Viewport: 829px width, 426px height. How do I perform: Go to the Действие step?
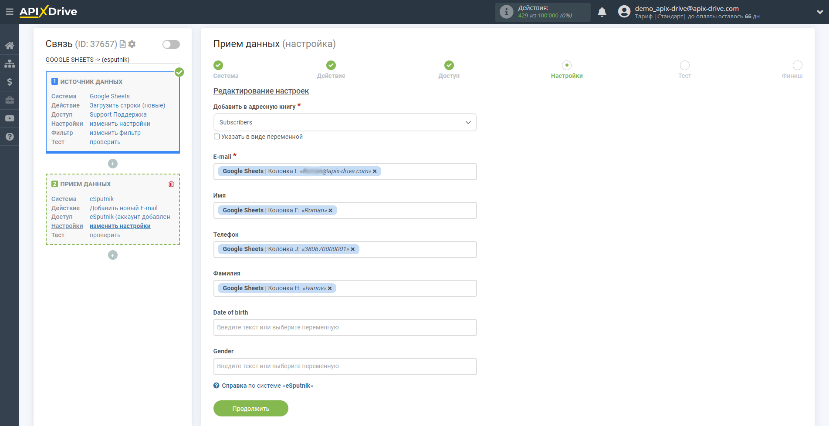pos(331,65)
